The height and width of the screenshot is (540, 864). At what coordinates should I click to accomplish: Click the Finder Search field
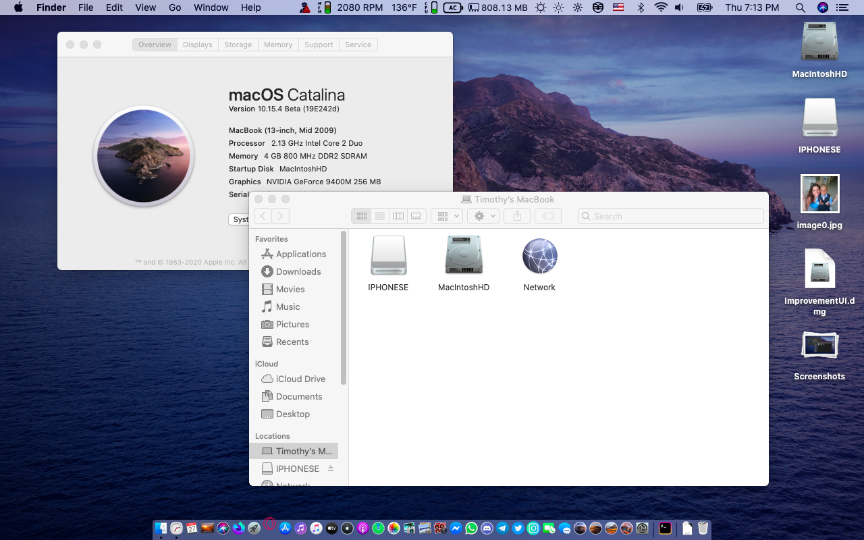[x=671, y=216]
